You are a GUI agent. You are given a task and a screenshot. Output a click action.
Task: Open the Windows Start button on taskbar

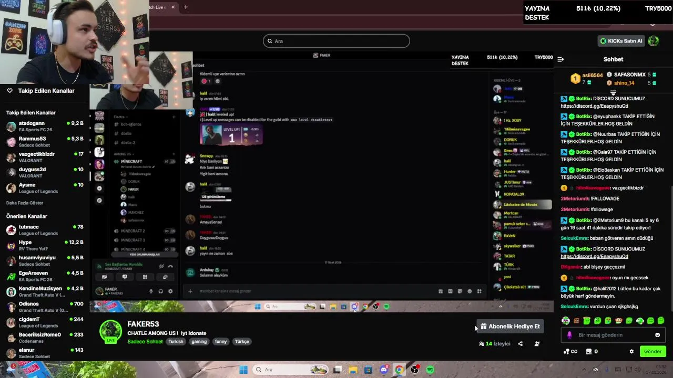(243, 370)
